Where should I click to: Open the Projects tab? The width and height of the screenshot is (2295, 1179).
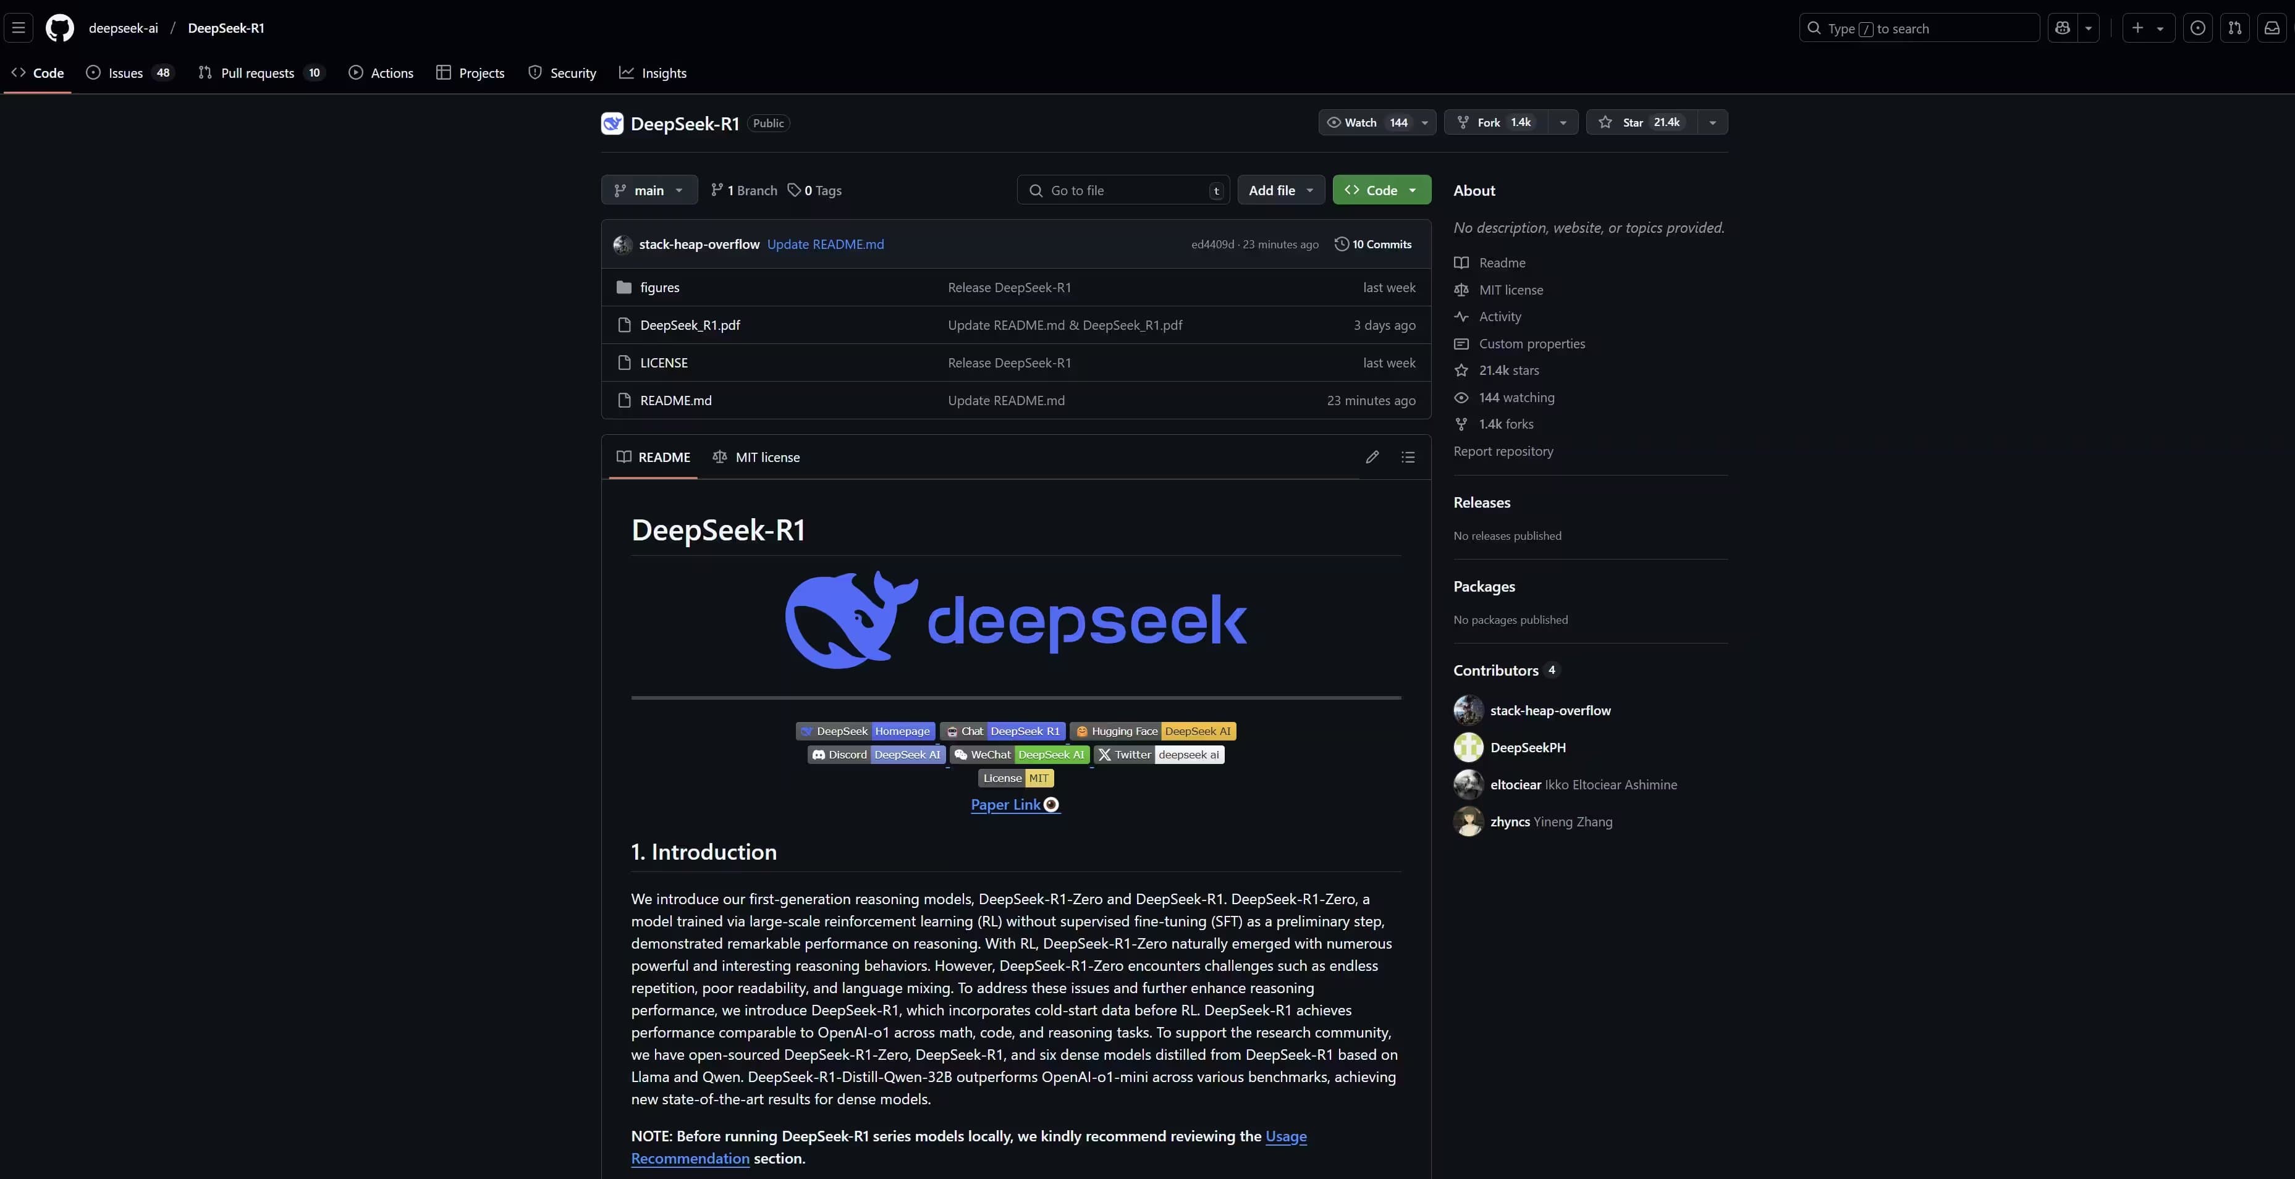[470, 73]
